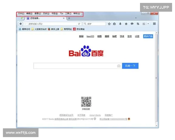Click the 关于百度 footer link
This screenshot has height=140, width=175.
[81, 115]
